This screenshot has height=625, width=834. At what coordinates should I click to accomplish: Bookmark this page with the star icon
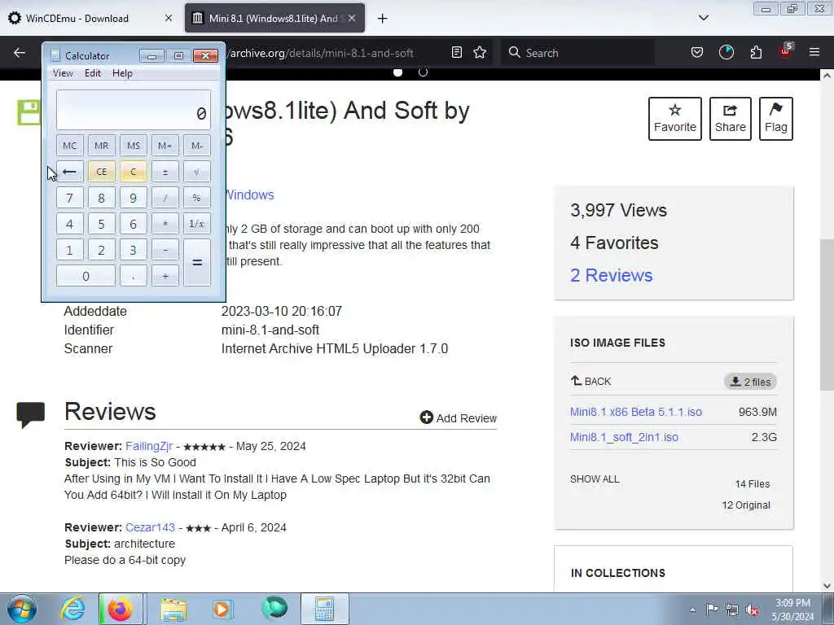480,52
